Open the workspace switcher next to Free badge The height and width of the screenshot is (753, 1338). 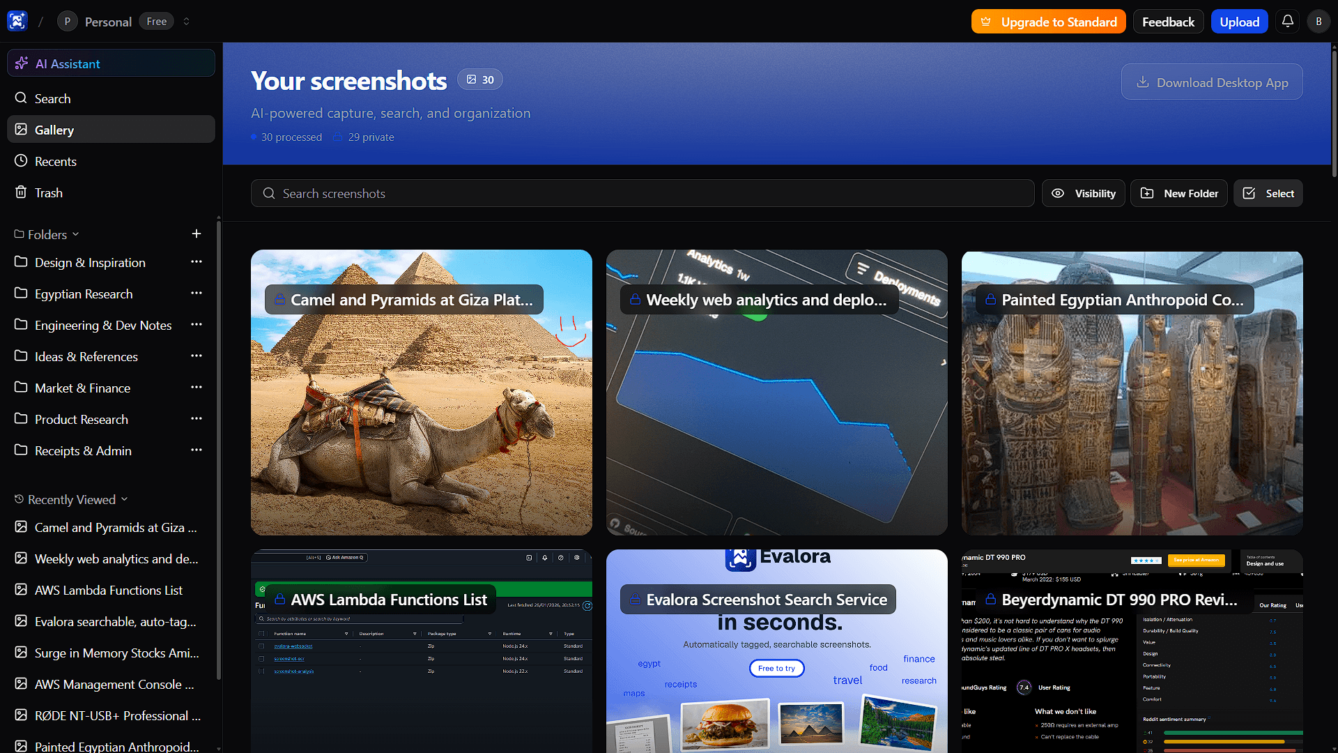click(186, 21)
